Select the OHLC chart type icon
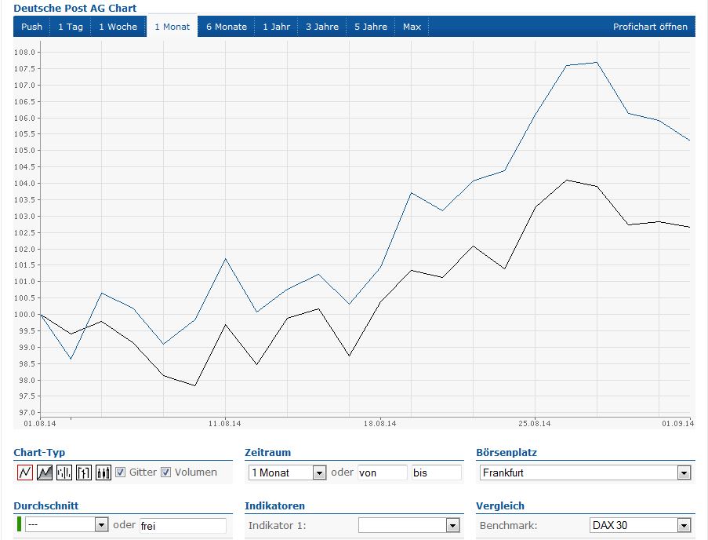 tap(84, 472)
